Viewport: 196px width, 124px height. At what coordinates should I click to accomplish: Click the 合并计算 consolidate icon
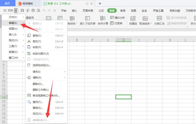[103, 18]
